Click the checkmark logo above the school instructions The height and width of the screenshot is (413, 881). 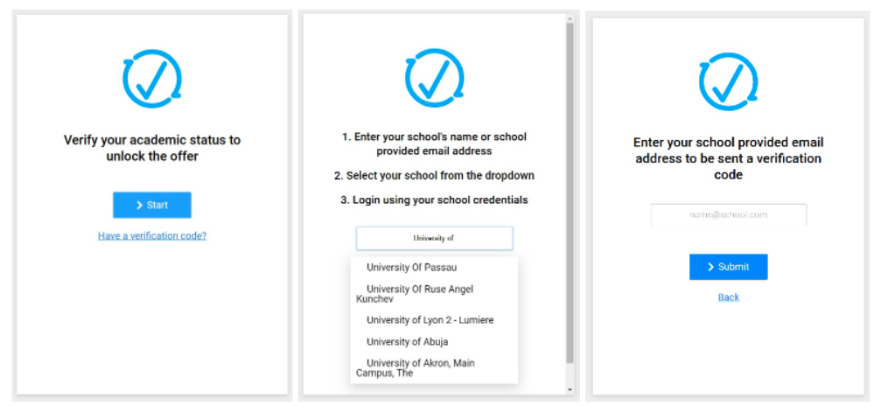pos(435,78)
